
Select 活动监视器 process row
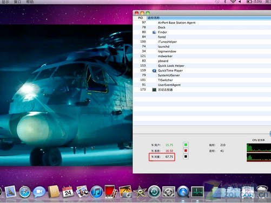(x=202, y=90)
